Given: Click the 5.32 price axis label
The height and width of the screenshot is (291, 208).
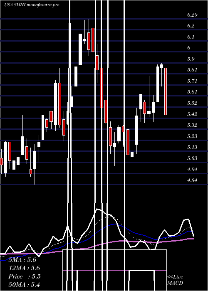Looking at the screenshot, I should (192, 125).
